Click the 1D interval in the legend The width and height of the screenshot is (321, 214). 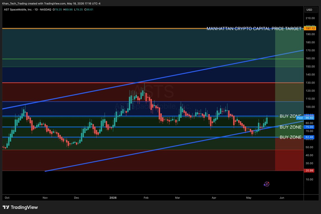pos(36,9)
